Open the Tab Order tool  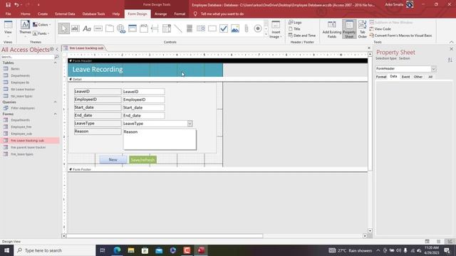363,29
